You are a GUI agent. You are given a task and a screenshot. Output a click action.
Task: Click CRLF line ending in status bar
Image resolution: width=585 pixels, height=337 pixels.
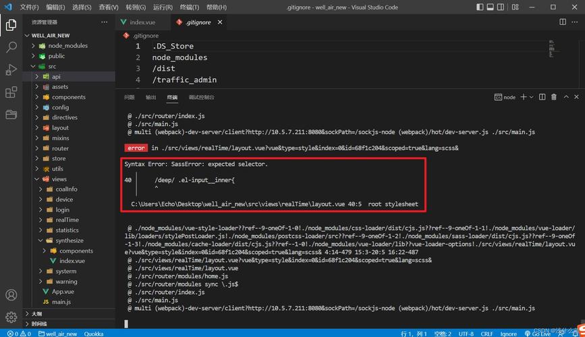(x=487, y=334)
